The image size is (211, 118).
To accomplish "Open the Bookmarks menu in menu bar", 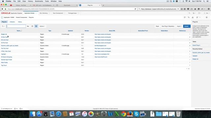I will pyautogui.click(x=39, y=1).
